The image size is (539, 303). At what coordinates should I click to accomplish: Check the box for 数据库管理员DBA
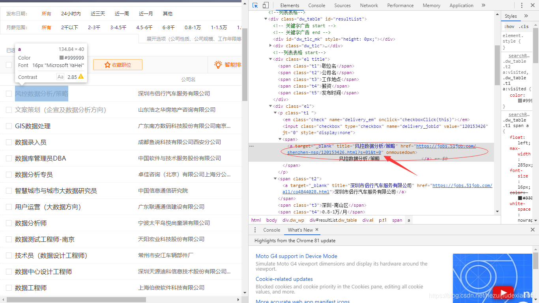(9, 158)
